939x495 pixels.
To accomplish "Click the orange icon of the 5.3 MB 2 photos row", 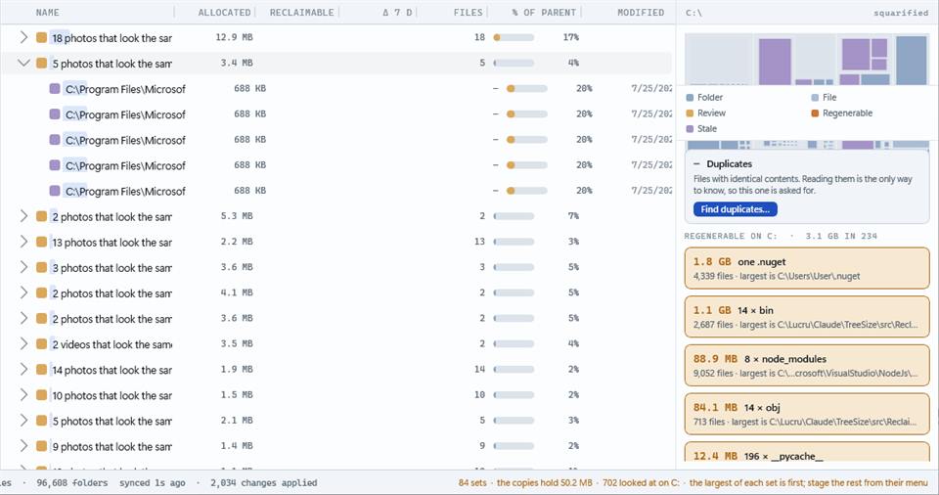I will pos(41,216).
